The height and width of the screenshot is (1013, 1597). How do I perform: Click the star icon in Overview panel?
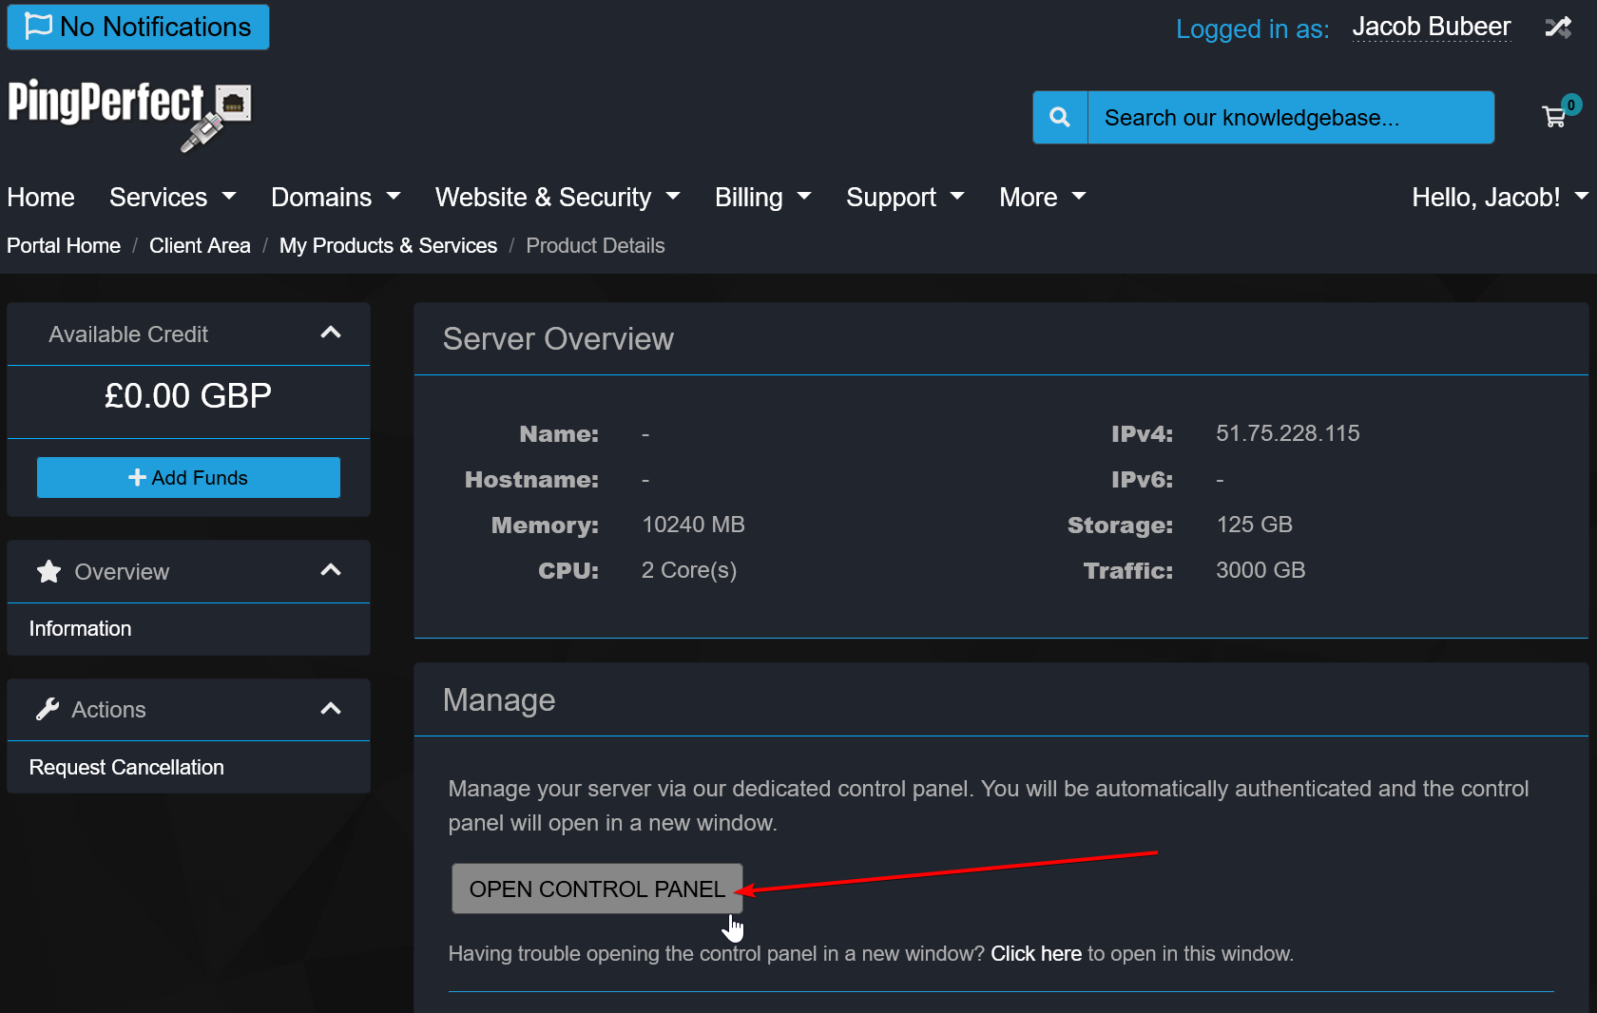point(48,572)
